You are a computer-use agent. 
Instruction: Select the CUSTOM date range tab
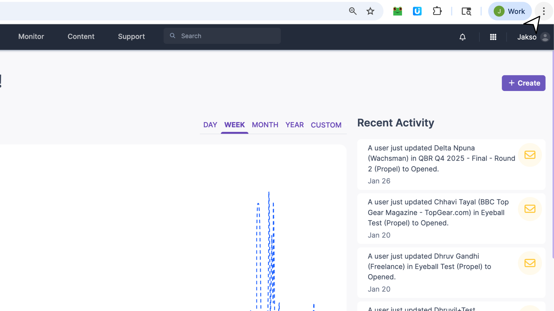tap(326, 125)
